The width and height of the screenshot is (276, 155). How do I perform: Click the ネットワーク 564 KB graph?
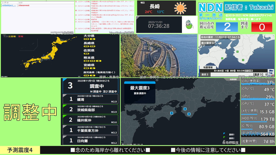258,134
